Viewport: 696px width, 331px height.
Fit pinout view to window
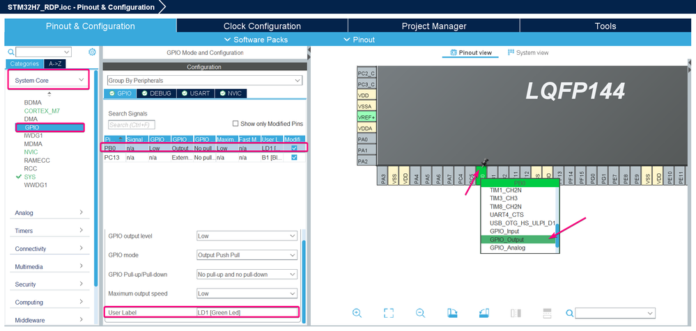coord(389,313)
